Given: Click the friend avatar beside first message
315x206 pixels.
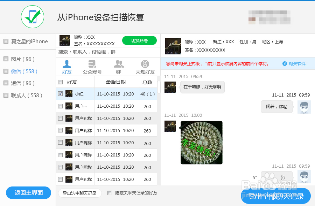Looking at the screenshot, I should pyautogui.click(x=170, y=87).
